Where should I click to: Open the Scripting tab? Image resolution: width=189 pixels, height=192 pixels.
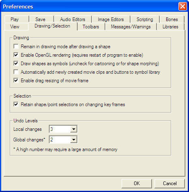pos(145,19)
